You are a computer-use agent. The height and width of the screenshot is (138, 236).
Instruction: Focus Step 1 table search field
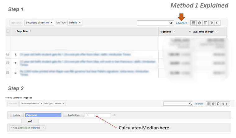(x=152, y=23)
